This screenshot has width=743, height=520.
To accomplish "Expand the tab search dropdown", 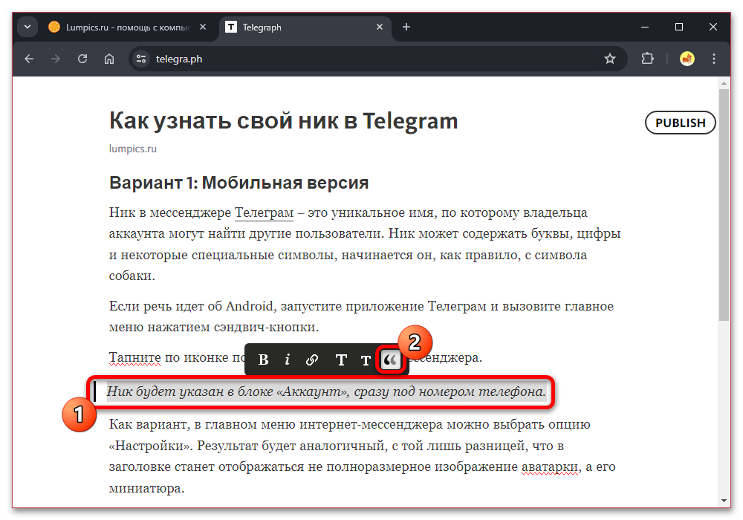I will (27, 27).
